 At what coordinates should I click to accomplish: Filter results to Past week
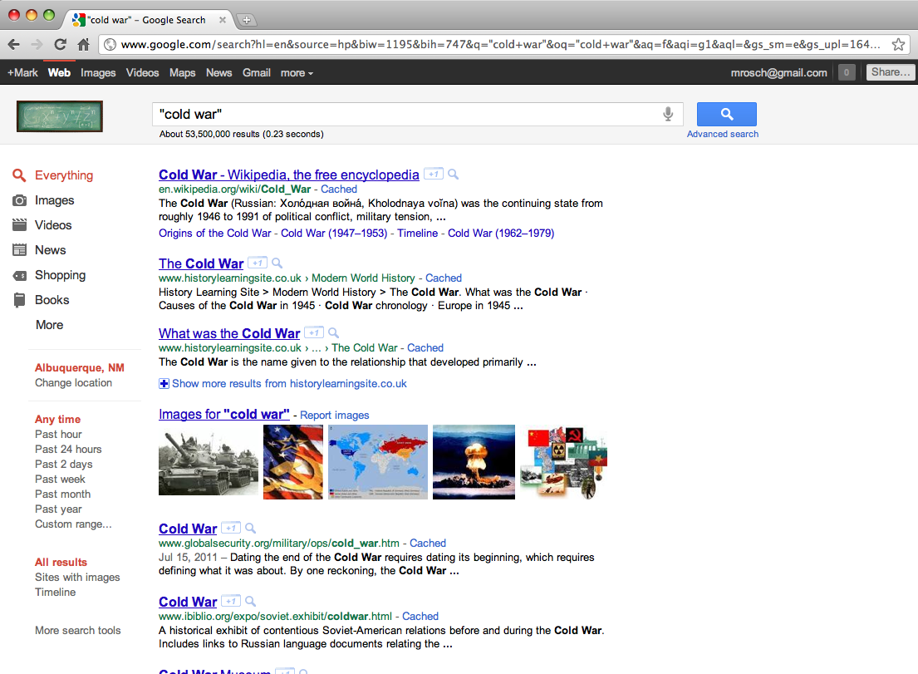(60, 479)
